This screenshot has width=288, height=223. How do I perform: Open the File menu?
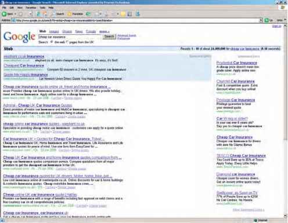4,8
